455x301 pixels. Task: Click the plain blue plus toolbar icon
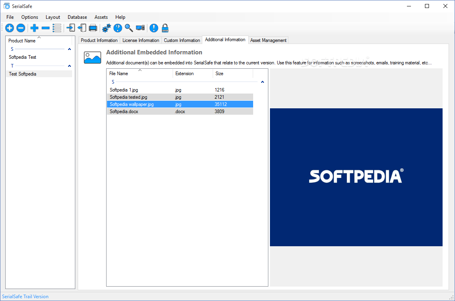click(x=34, y=28)
